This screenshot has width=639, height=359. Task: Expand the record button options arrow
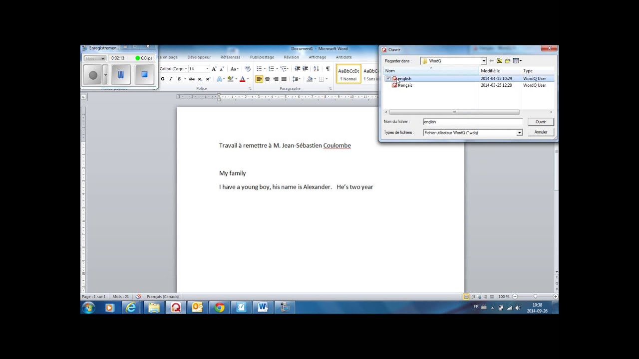(105, 75)
